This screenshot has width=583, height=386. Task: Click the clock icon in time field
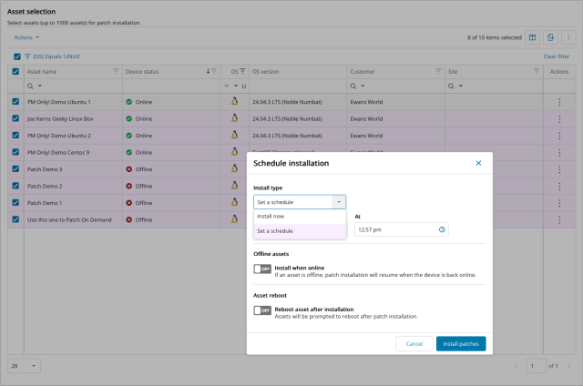click(x=442, y=229)
